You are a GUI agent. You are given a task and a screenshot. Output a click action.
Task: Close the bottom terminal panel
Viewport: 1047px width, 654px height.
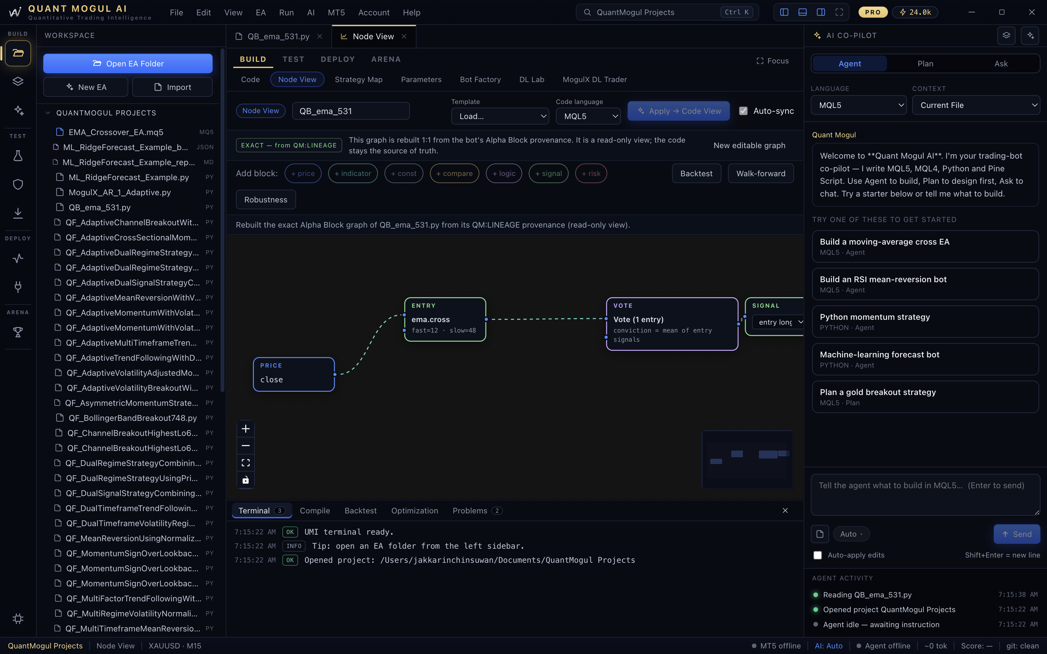pos(785,510)
